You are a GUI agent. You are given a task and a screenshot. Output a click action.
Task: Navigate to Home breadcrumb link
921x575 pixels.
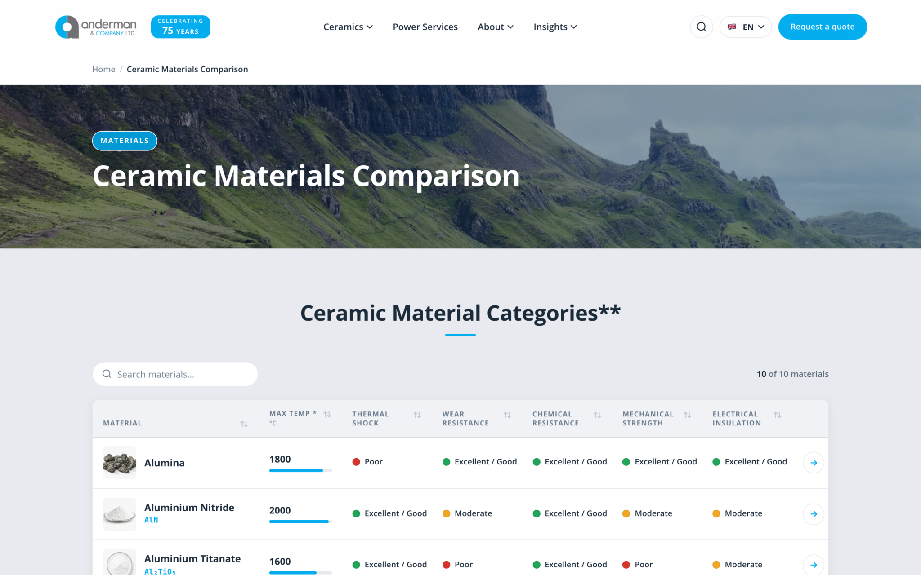tap(103, 69)
